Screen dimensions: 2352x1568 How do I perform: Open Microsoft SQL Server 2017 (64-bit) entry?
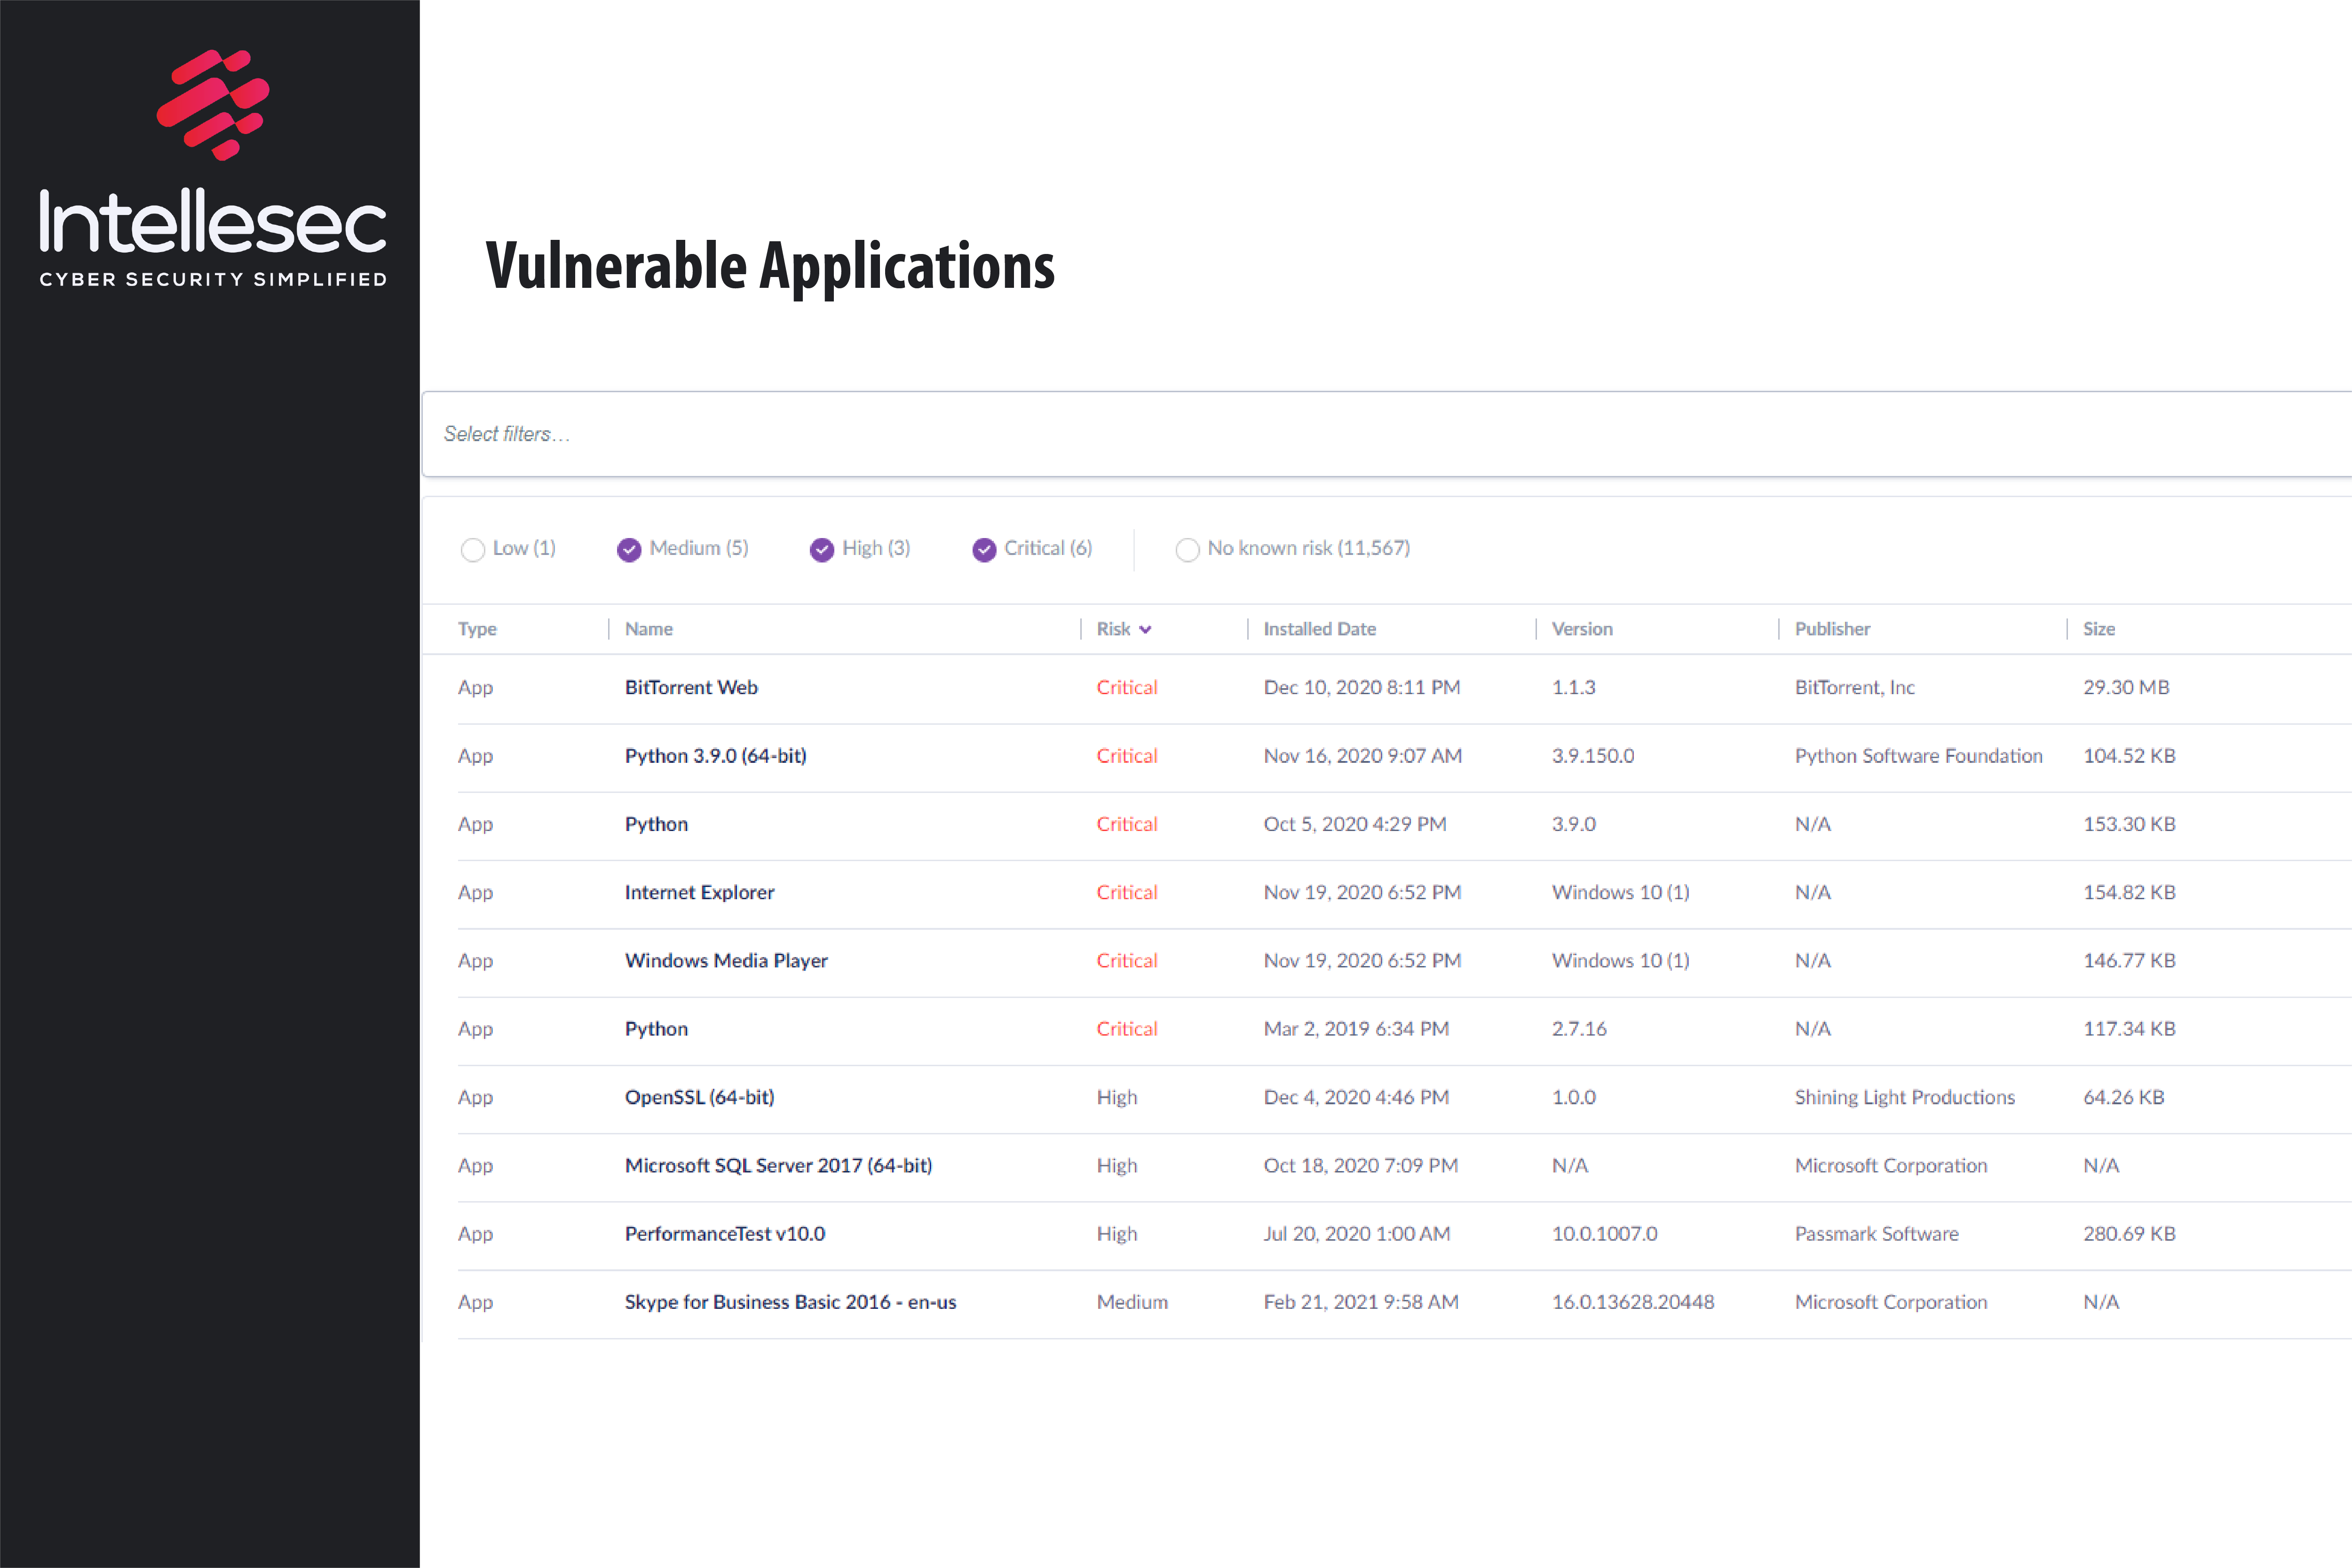pyautogui.click(x=778, y=1166)
